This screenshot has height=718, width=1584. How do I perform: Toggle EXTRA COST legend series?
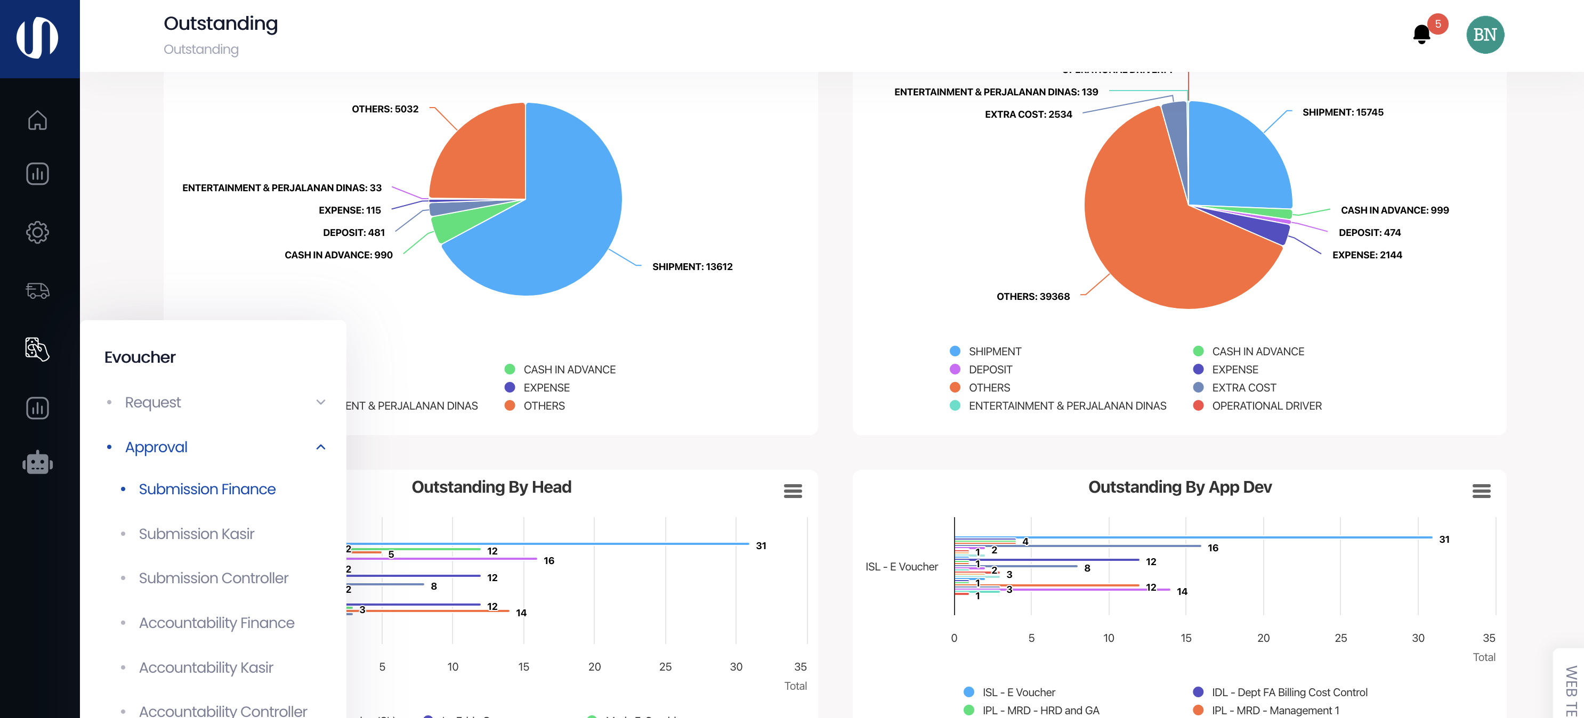point(1243,388)
